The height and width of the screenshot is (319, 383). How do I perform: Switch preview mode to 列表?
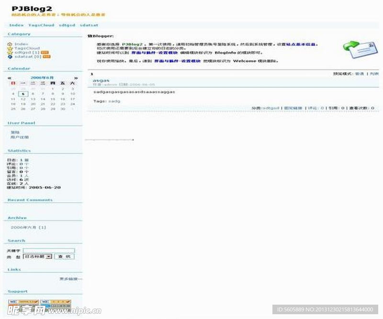pyautogui.click(x=374, y=74)
